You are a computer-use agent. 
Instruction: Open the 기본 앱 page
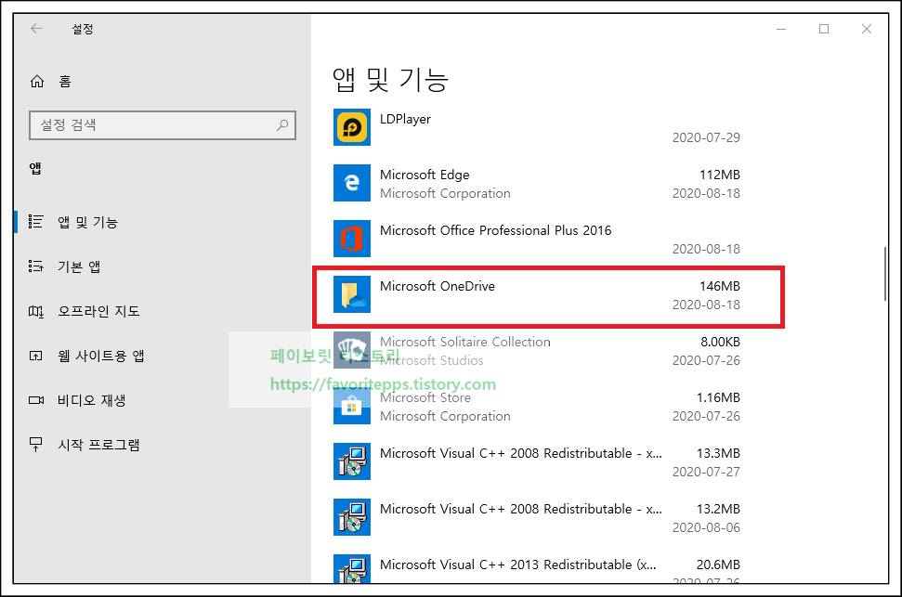[x=79, y=266]
